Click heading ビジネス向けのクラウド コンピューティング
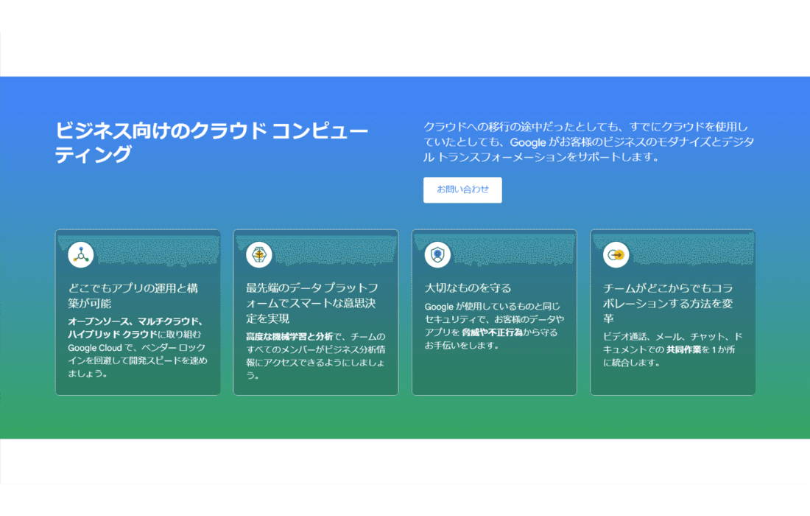 (x=211, y=142)
